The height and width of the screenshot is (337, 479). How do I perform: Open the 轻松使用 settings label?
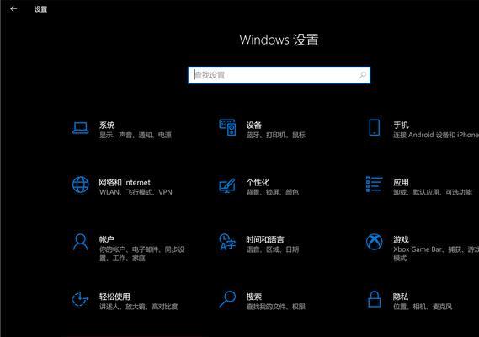[x=114, y=297]
